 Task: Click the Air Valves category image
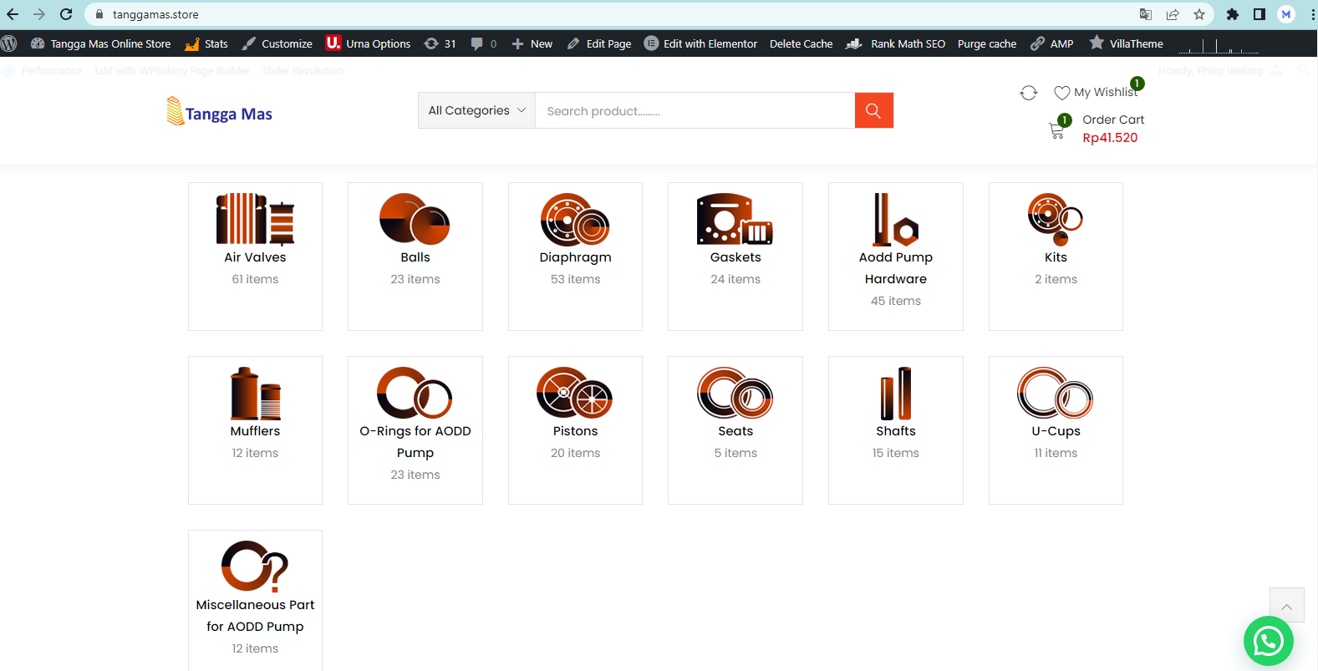(255, 218)
